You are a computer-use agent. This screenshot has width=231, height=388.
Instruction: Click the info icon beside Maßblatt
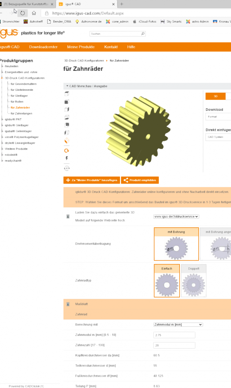[68, 304]
